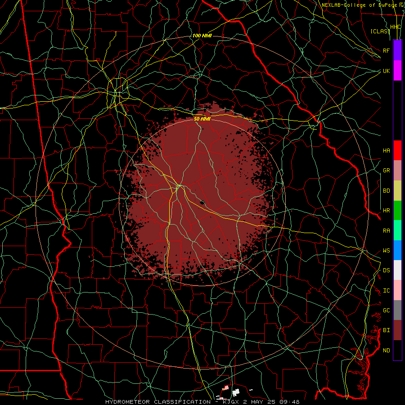
Task: Click the NEXLAB-College of DuPage header text
Action: pos(360,5)
